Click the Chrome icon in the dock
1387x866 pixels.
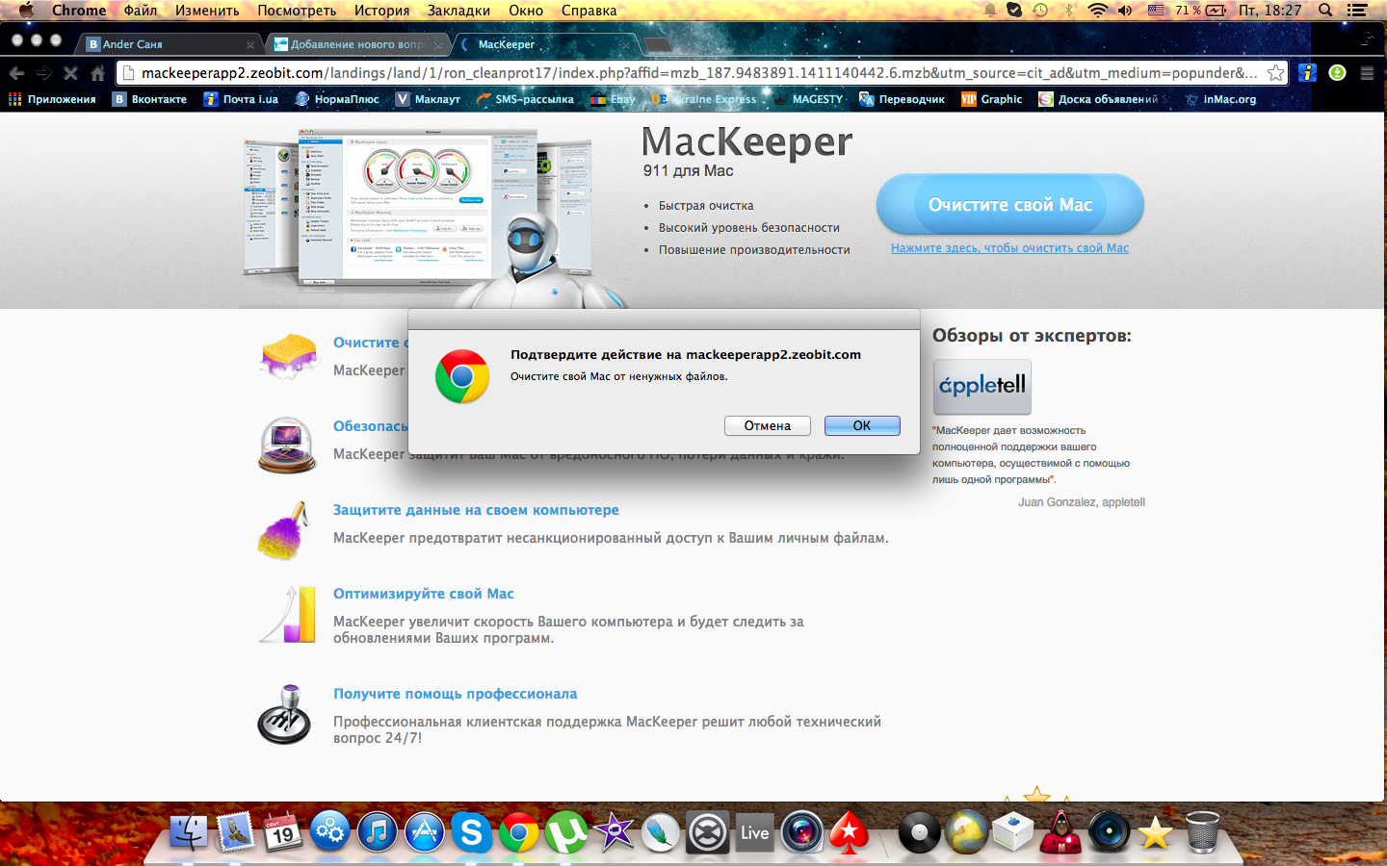coord(519,831)
